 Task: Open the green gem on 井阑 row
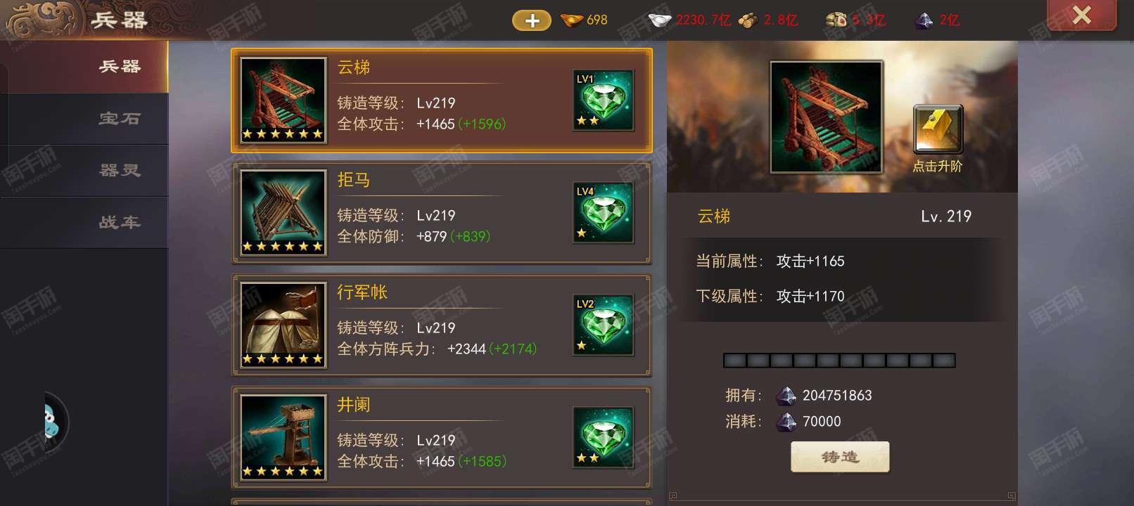pos(604,438)
